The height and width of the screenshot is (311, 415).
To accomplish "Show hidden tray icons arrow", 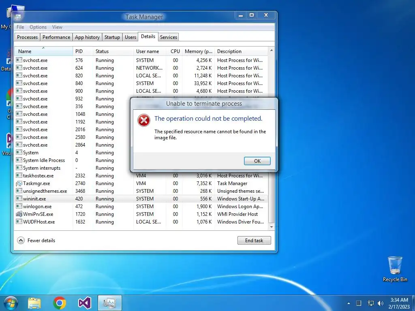I will point(349,303).
